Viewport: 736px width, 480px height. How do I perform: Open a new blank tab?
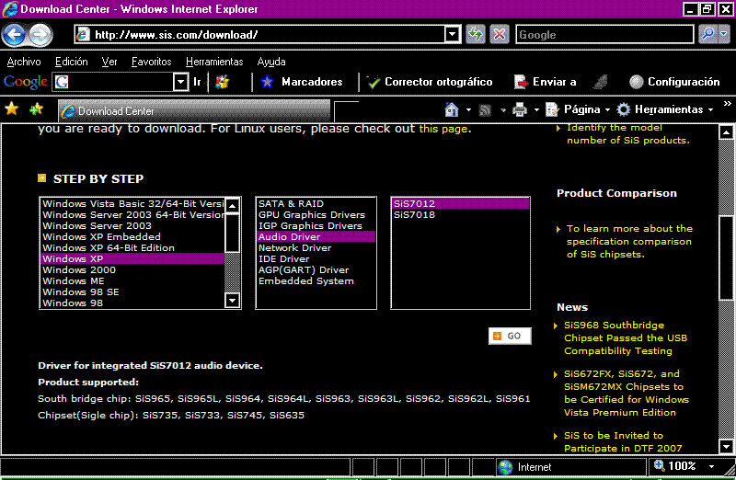pos(346,111)
